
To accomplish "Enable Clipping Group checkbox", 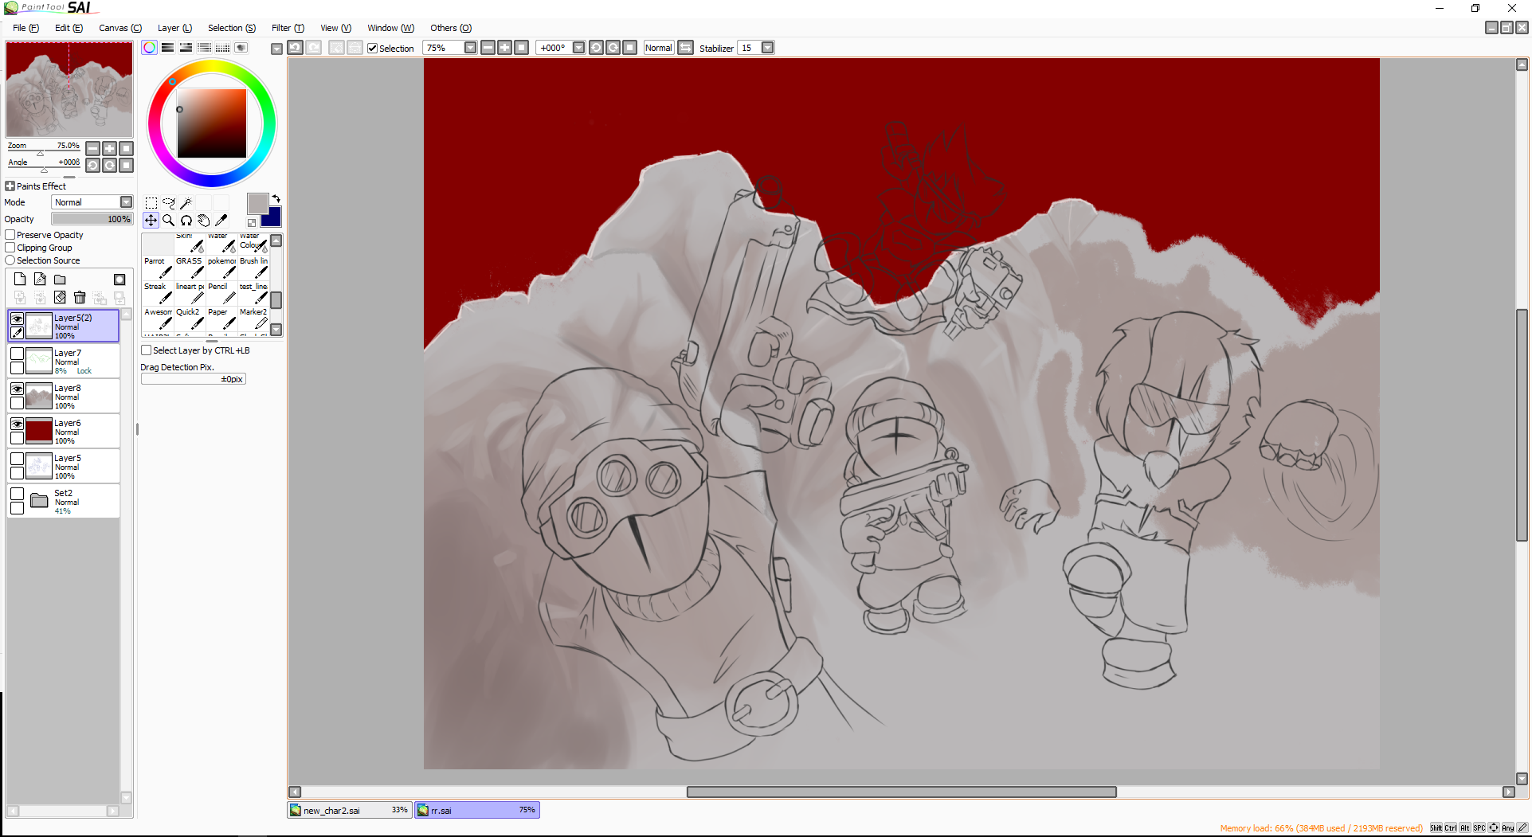I will coord(10,248).
